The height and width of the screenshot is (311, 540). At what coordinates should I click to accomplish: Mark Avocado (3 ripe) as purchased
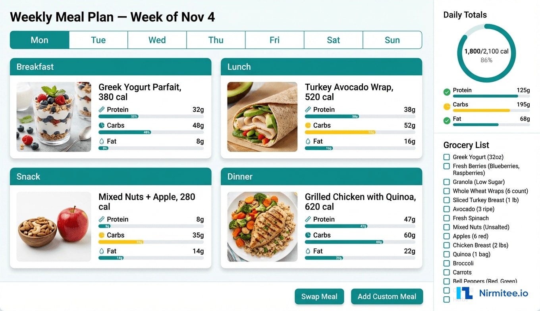pyautogui.click(x=446, y=209)
